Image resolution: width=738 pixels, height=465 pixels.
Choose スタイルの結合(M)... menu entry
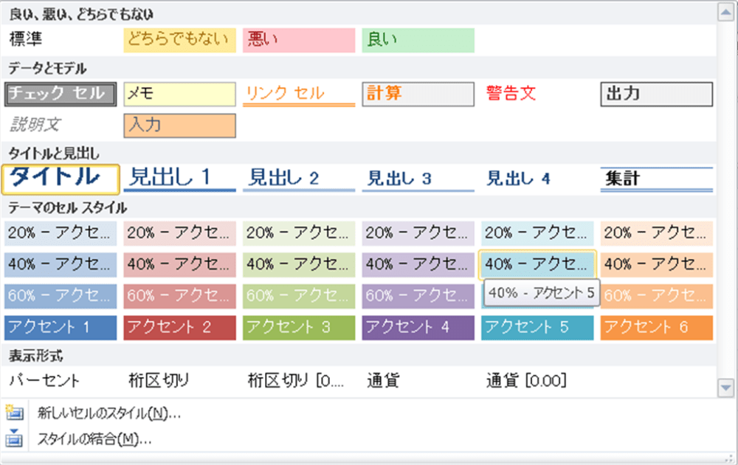point(94,439)
